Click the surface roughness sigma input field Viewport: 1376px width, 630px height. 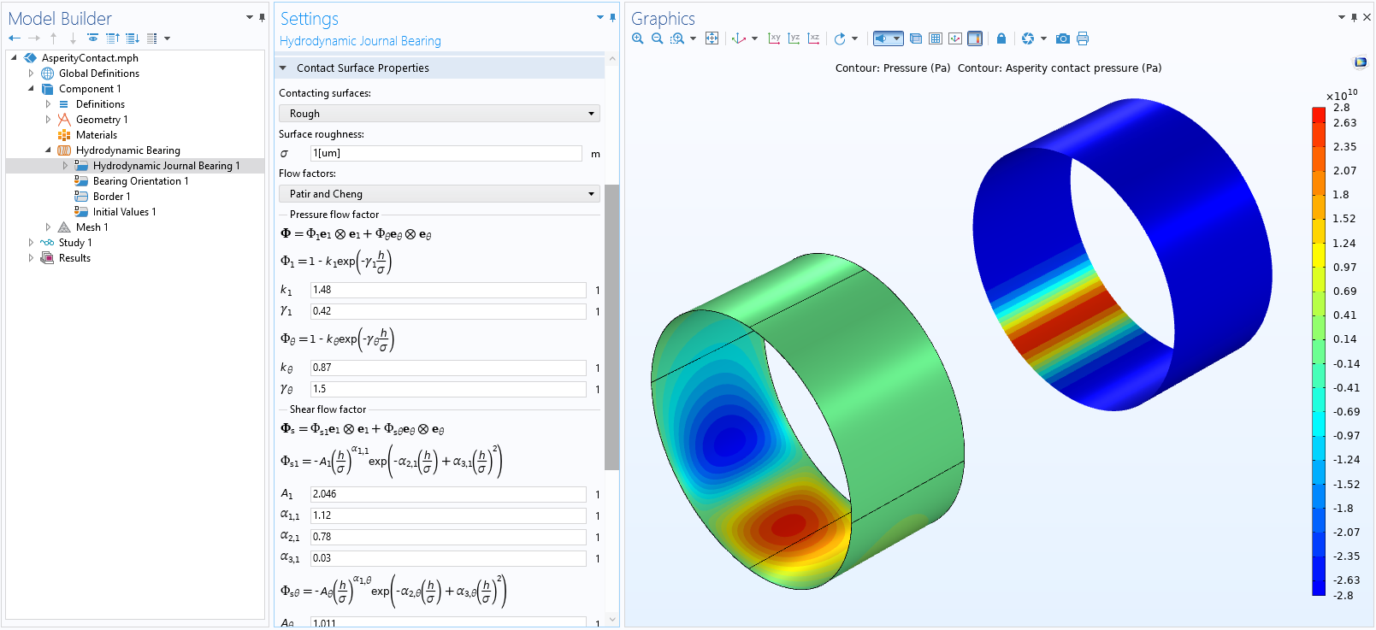[446, 153]
